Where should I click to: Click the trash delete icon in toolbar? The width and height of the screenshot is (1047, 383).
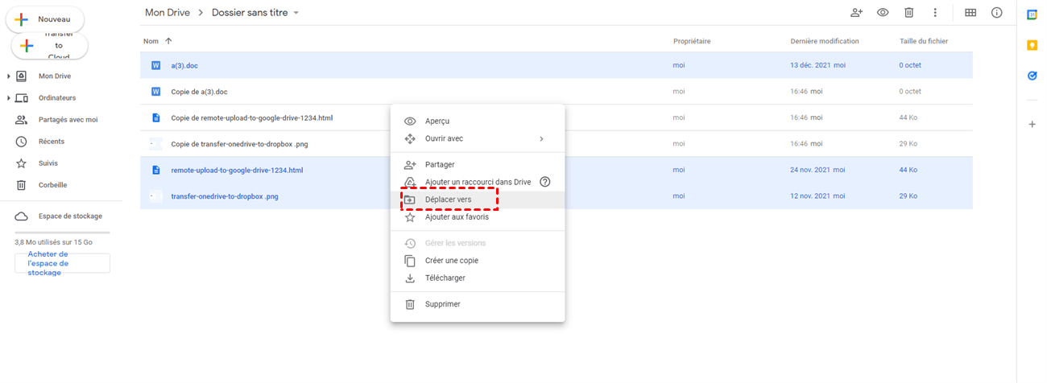coord(908,13)
